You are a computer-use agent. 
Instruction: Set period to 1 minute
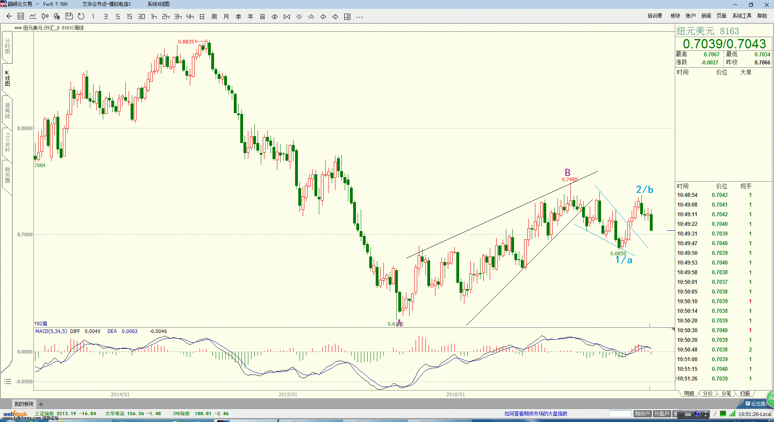(x=93, y=17)
